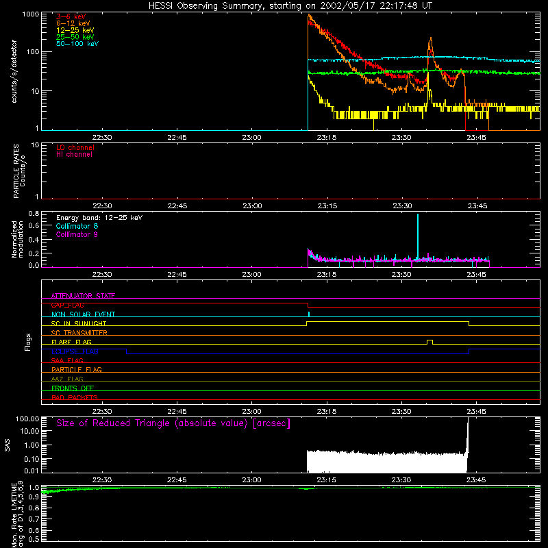Click the HI channel legend label

74,155
